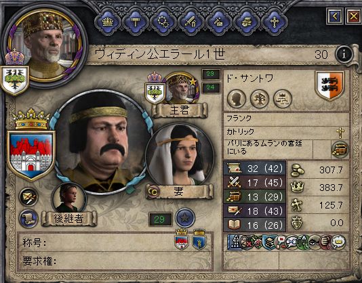Click the heir 後継者 portrait
This screenshot has width=362, height=283.
coord(69,198)
